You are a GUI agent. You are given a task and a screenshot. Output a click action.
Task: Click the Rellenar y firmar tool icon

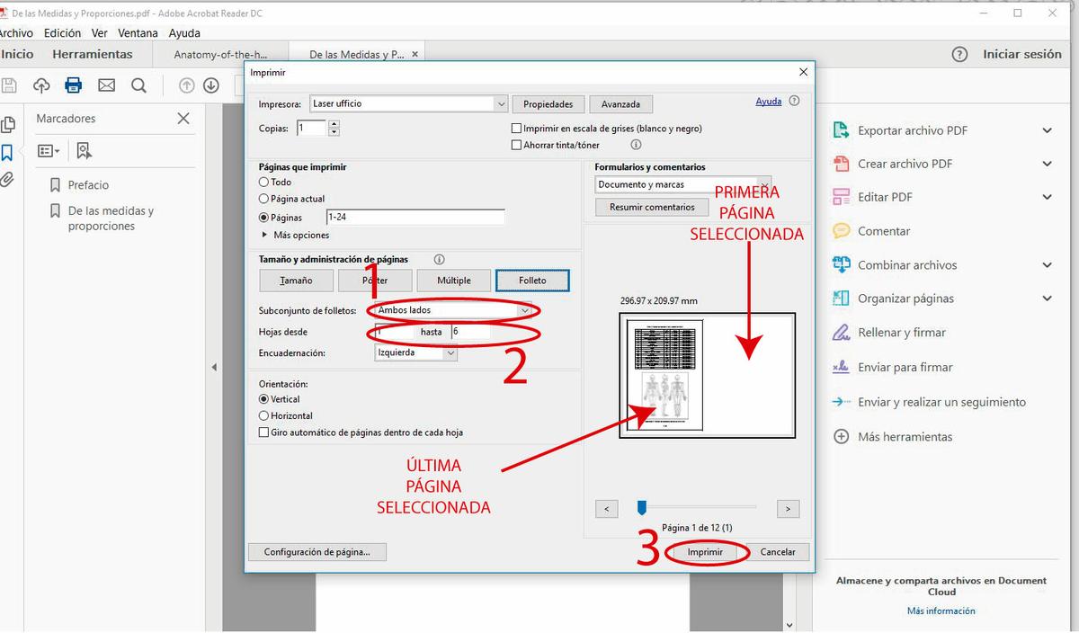pos(842,333)
